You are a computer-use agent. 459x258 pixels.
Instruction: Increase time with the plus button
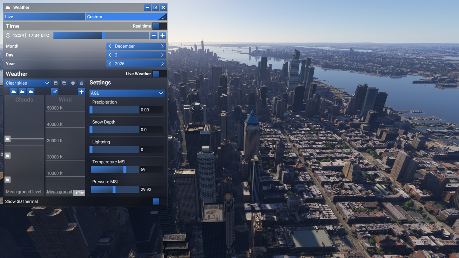[x=162, y=35]
